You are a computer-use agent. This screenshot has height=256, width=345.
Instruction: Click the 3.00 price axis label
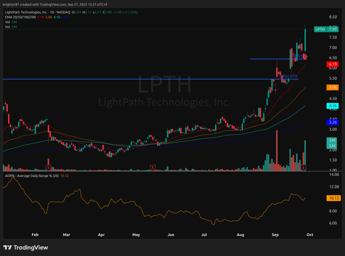tap(333, 129)
